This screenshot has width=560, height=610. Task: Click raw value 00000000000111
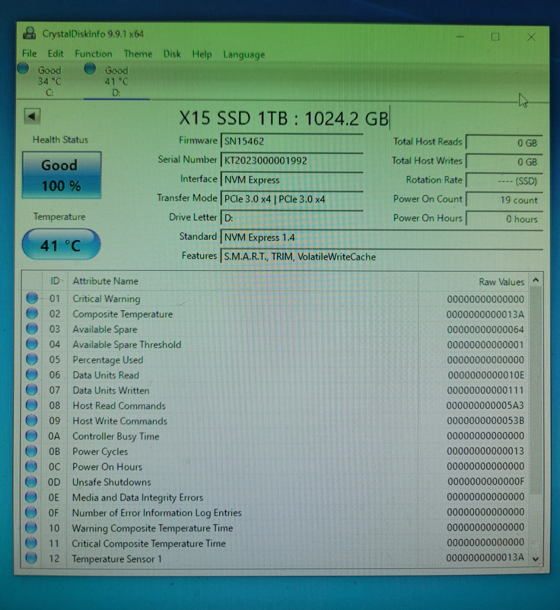coord(486,390)
